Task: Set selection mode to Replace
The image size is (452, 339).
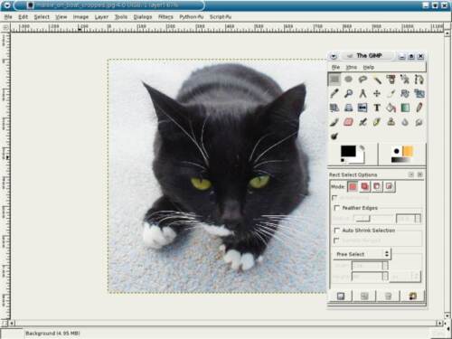Action: pos(353,186)
